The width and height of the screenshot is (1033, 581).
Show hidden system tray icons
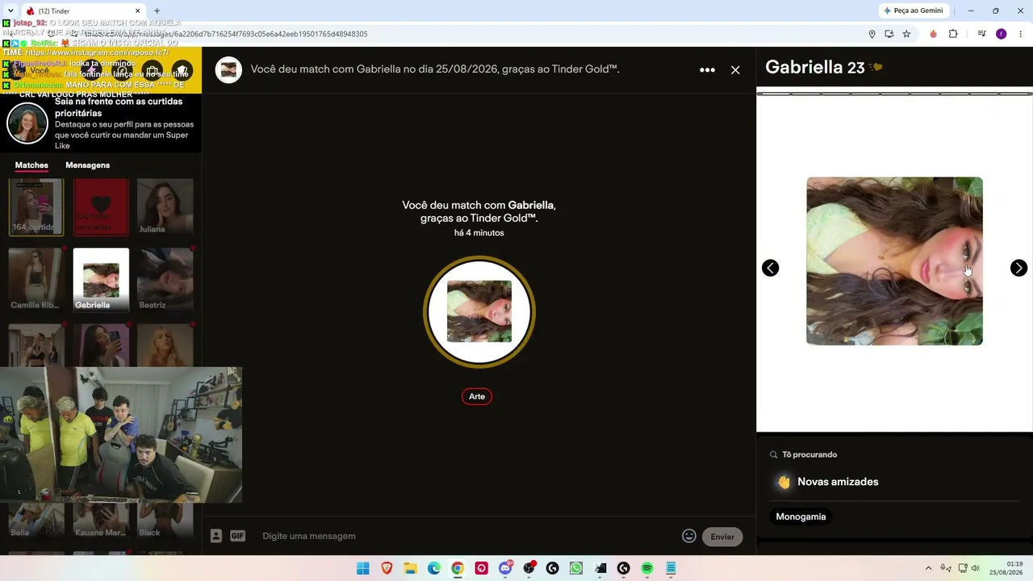coord(928,568)
